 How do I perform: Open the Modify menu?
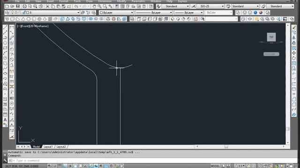121,1
